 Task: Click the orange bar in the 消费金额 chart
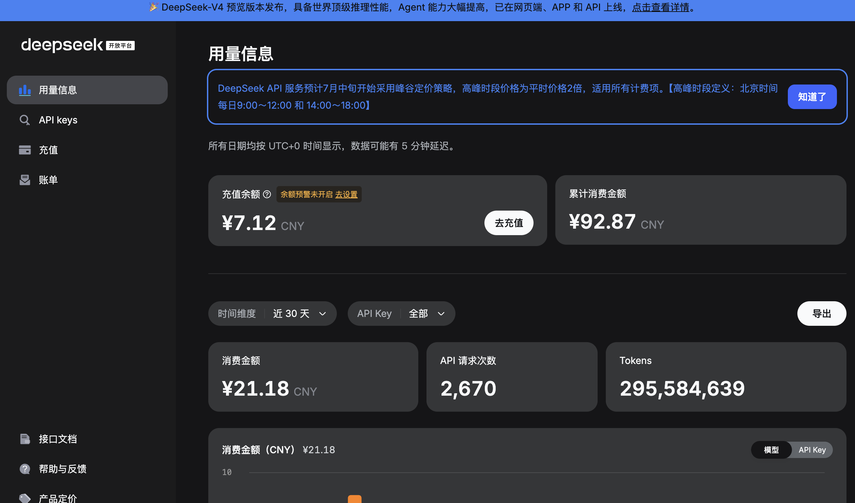pyautogui.click(x=355, y=499)
